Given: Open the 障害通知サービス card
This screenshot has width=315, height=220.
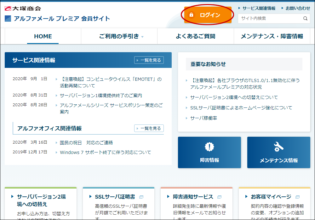Looking at the screenshot, I should 197,204.
